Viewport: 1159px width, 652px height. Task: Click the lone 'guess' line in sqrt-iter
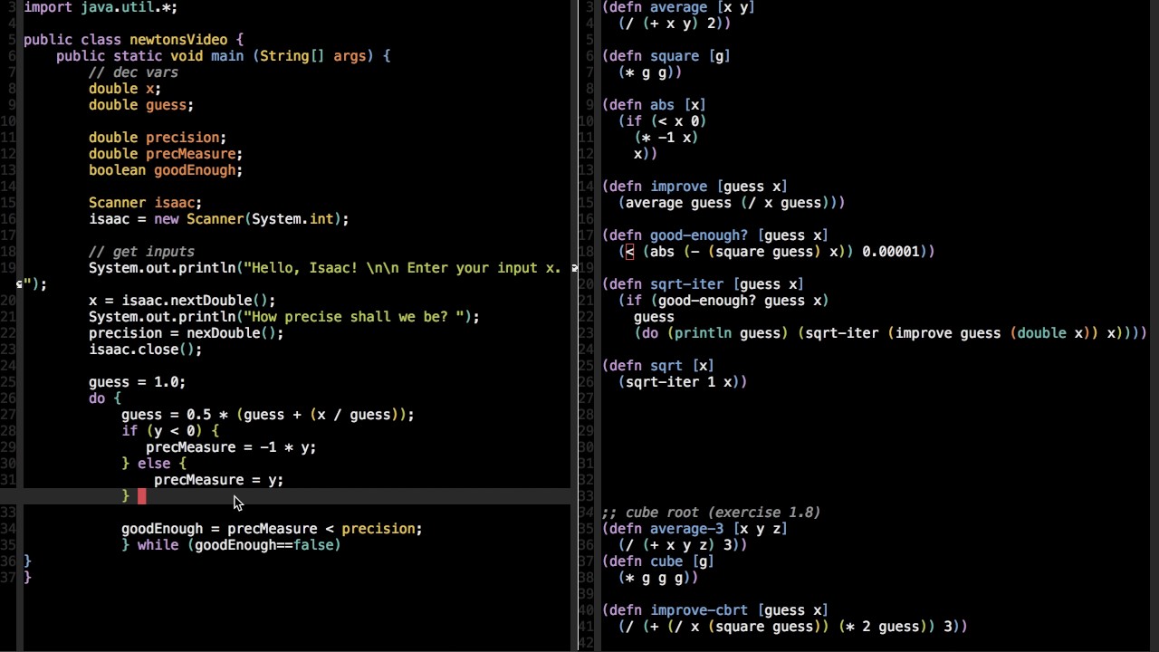tap(654, 317)
